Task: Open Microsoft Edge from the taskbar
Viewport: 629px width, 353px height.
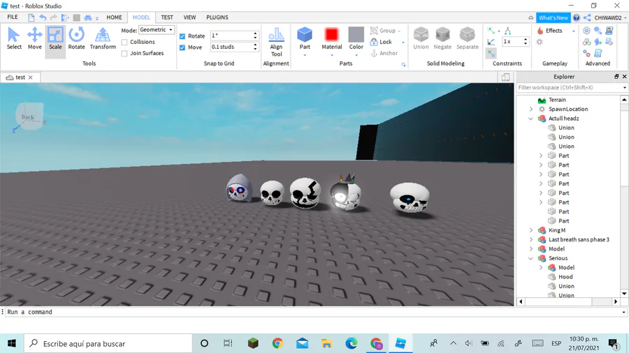Action: 352,343
